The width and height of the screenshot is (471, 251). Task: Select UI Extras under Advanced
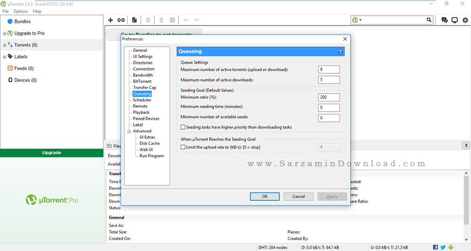147,137
